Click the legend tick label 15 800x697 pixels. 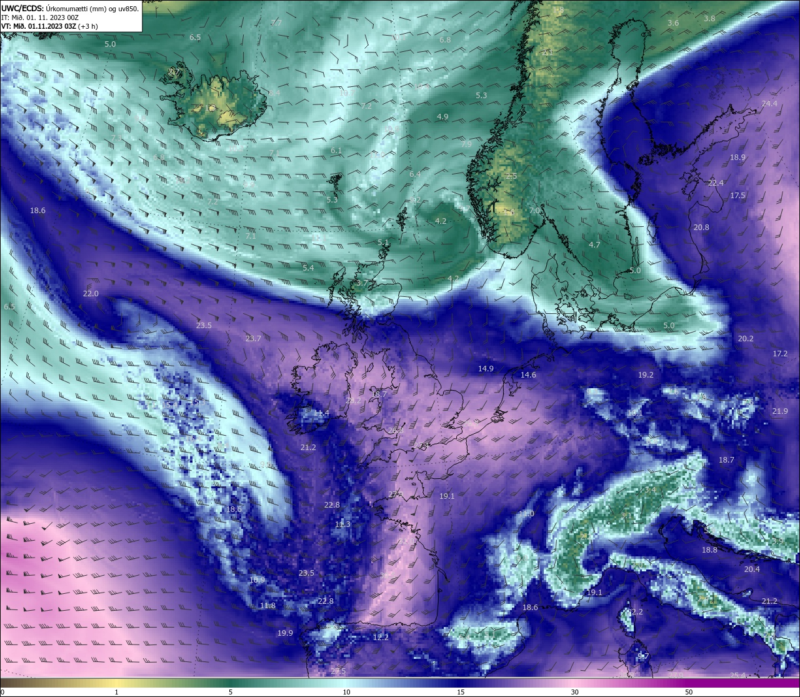point(460,692)
